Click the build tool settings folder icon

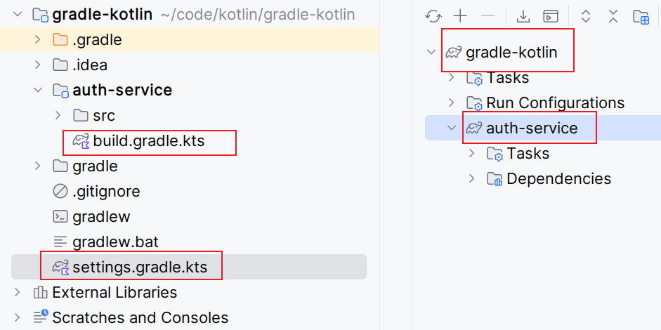point(641,16)
